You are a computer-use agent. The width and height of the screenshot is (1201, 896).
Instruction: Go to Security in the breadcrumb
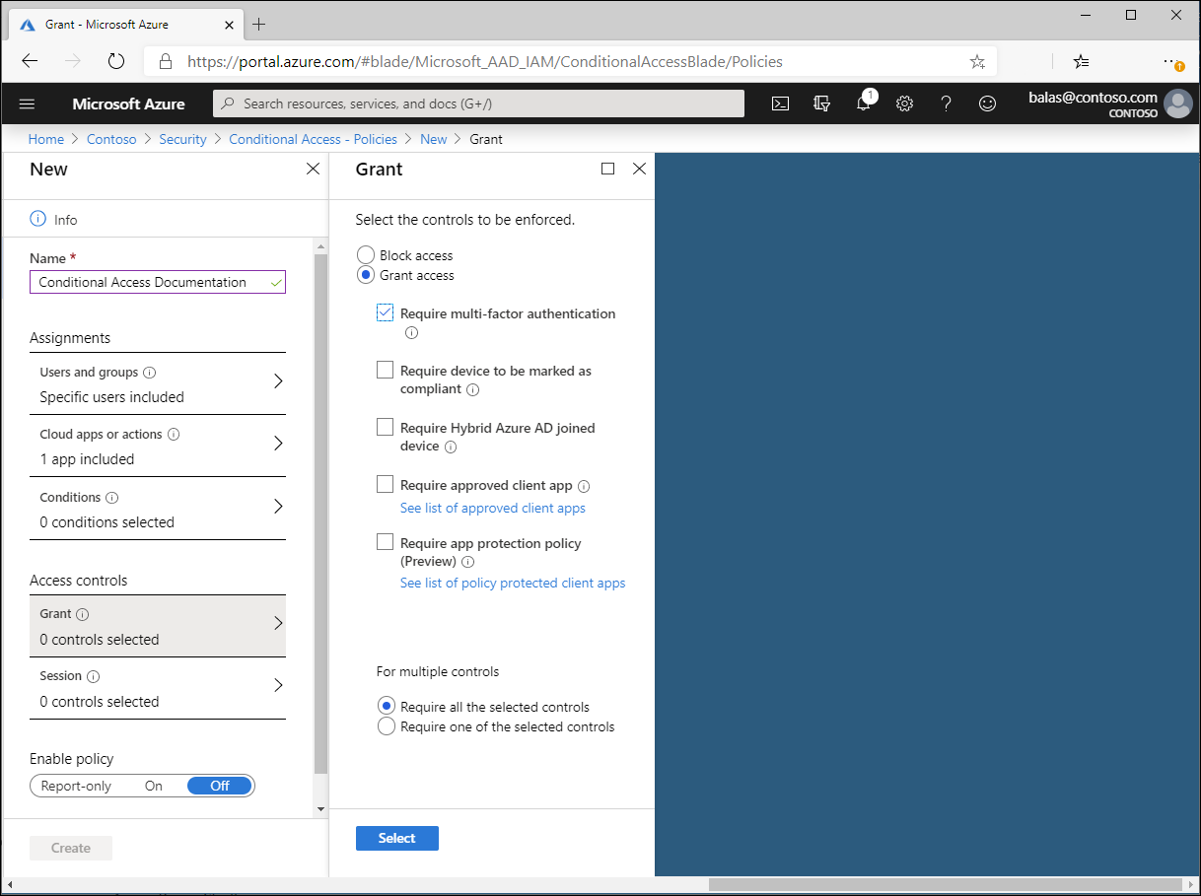coord(183,139)
